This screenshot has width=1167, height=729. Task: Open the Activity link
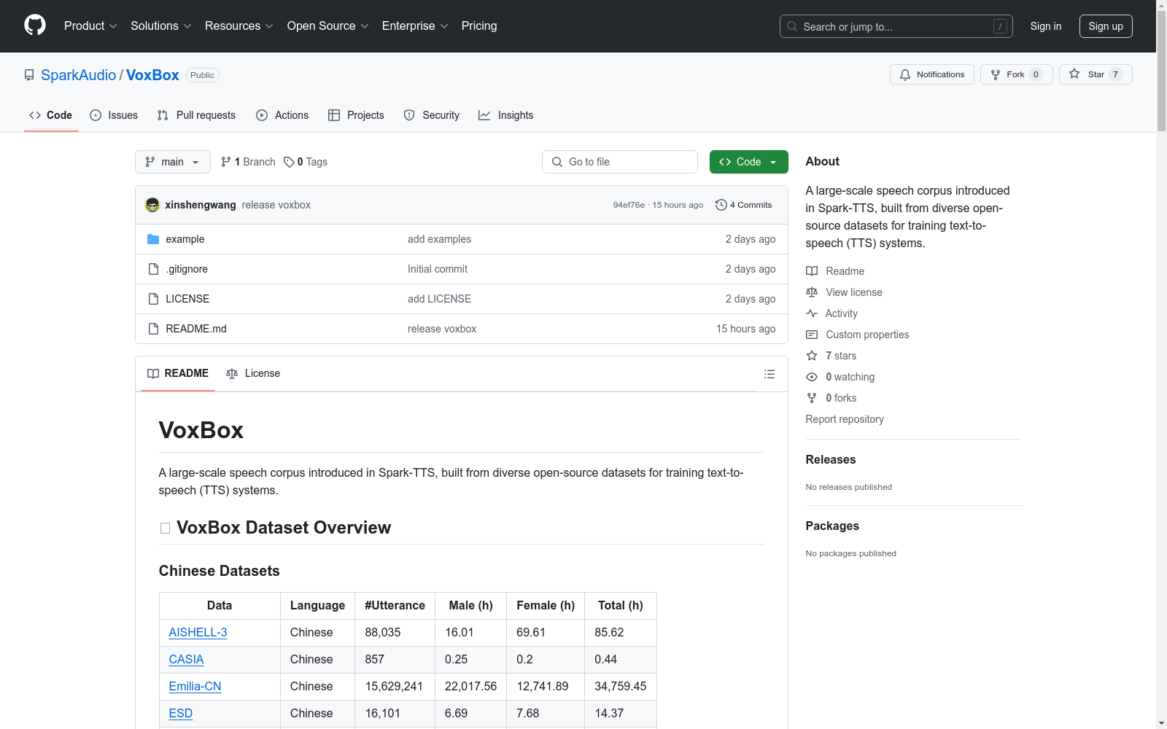(831, 313)
